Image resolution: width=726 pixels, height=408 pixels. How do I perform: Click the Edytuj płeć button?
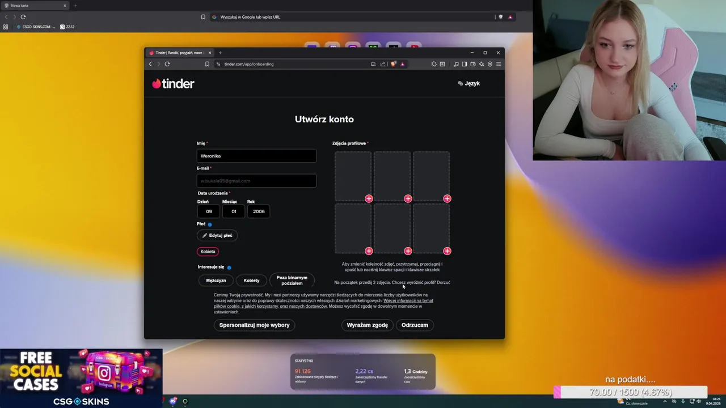tap(217, 235)
